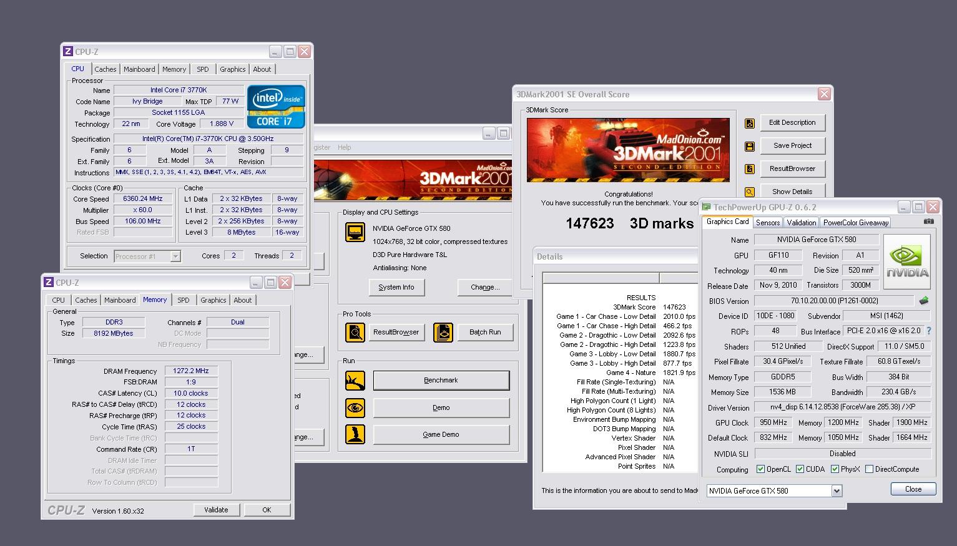Open the SPD tab in top CPU-Z window

pyautogui.click(x=203, y=69)
